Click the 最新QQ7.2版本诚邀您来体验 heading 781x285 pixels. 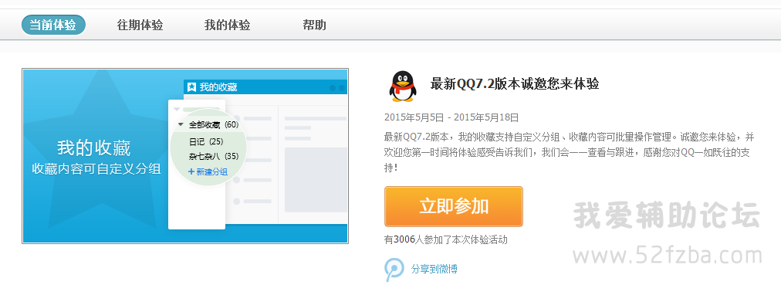coord(515,83)
